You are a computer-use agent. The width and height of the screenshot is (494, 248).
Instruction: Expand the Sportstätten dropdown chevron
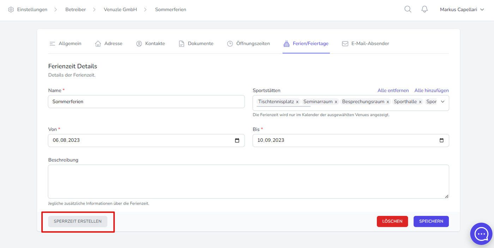443,102
